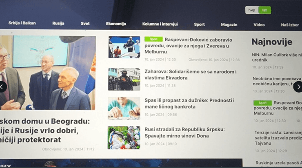This screenshot has width=302, height=168.
Task: Open the tennis players article thumbnail
Action: pos(124,47)
